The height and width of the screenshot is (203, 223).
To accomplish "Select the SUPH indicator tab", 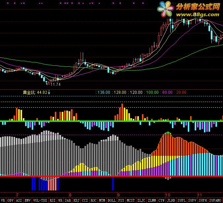I will click(203, 200).
